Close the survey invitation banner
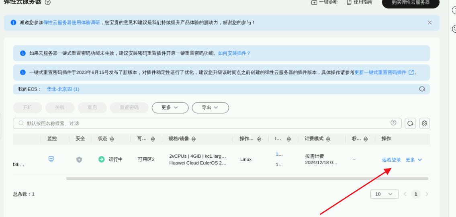 pyautogui.click(x=429, y=22)
